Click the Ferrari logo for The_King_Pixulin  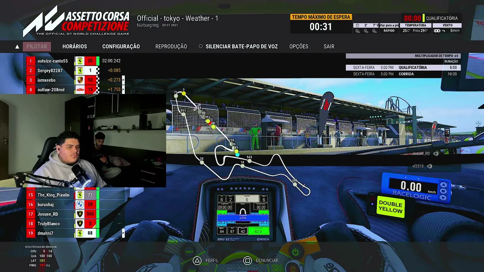[80, 195]
